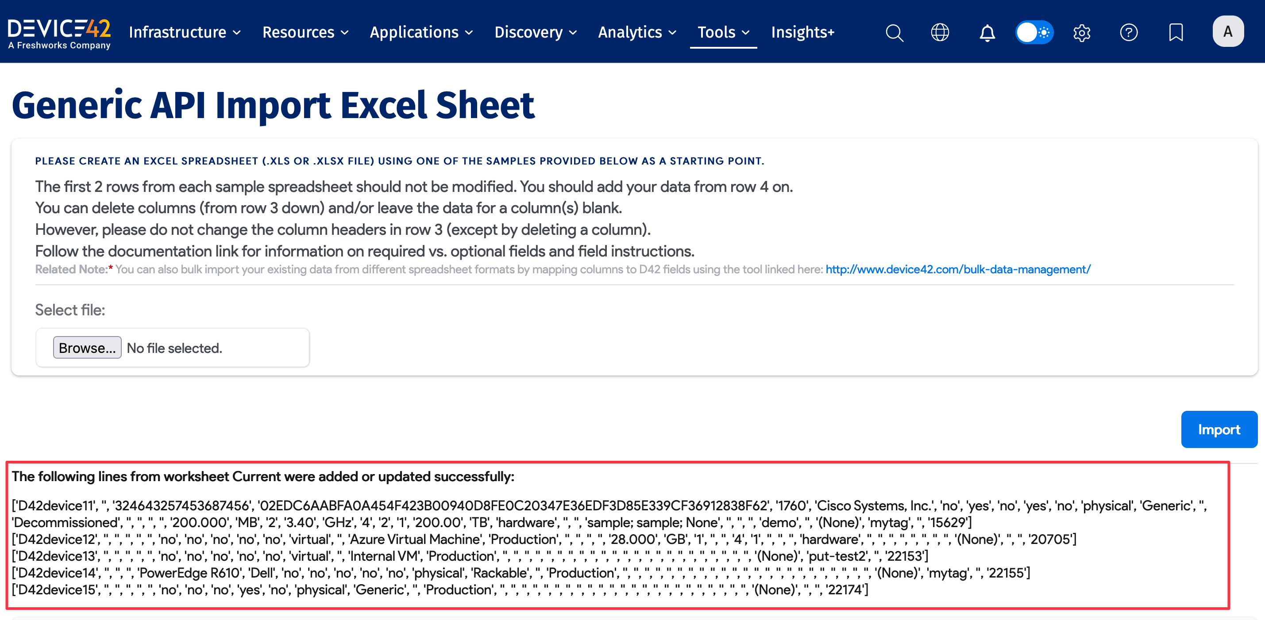Open the global search

[894, 32]
